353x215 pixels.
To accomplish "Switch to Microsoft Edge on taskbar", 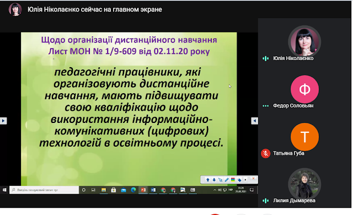I will click(x=133, y=190).
